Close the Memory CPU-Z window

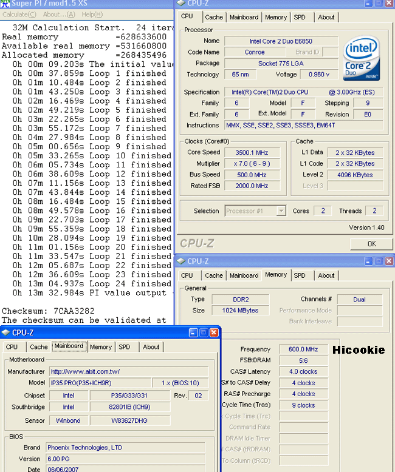[x=389, y=261]
